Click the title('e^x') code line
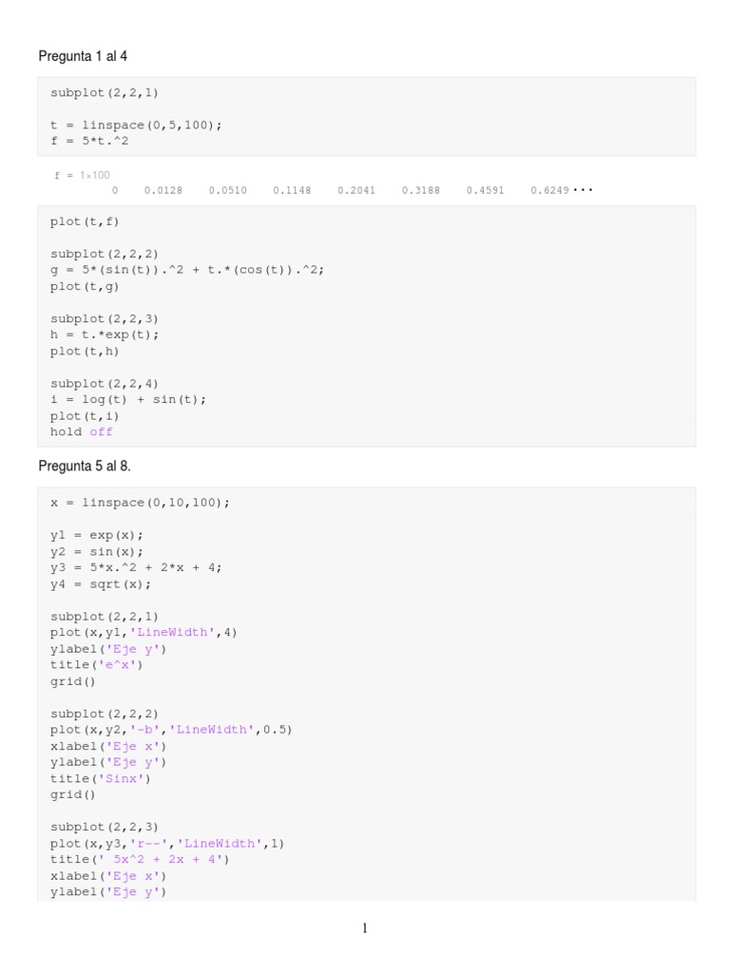730x973 pixels. click(96, 665)
